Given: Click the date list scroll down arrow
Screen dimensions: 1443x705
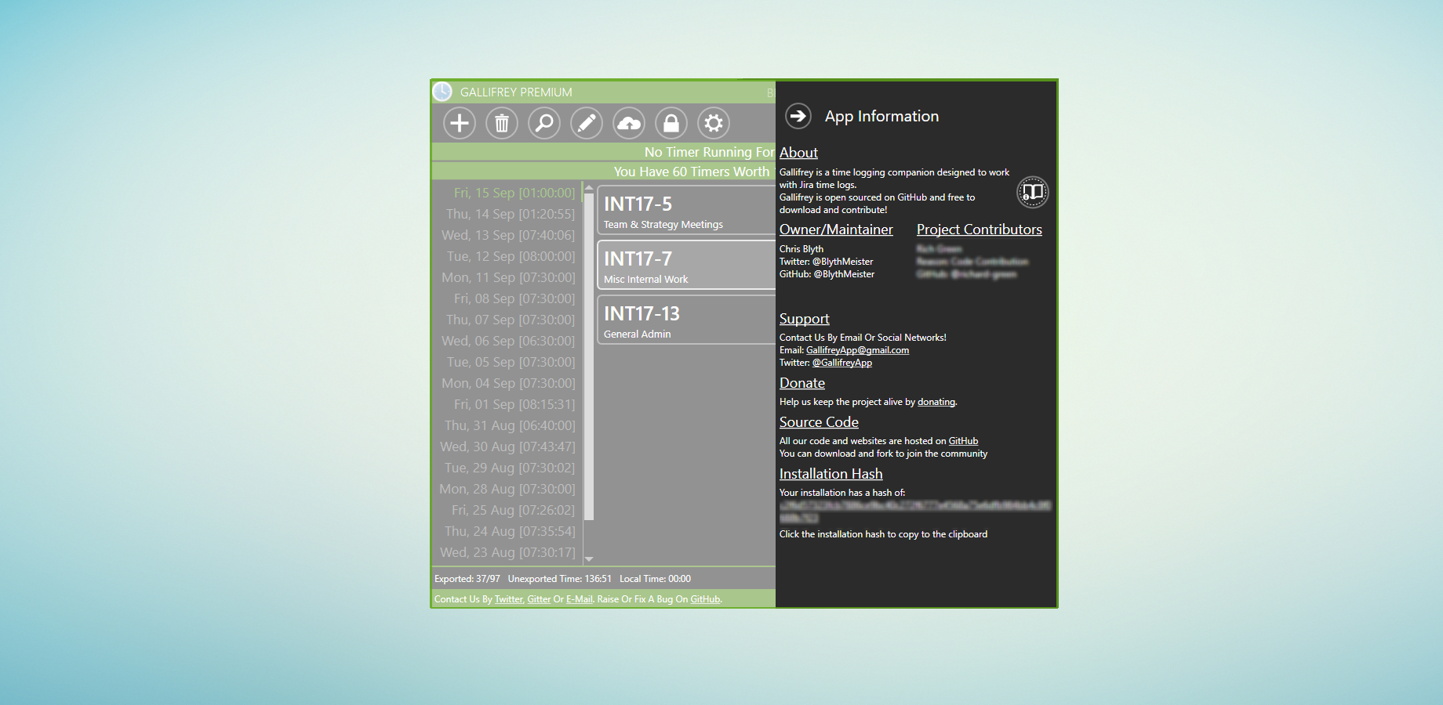Looking at the screenshot, I should tap(589, 559).
